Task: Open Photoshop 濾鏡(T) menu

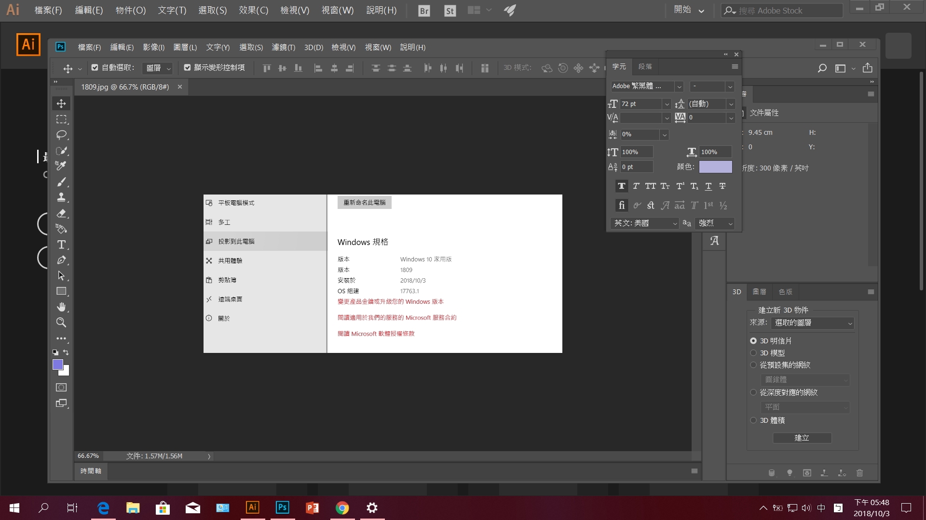Action: coord(283,47)
